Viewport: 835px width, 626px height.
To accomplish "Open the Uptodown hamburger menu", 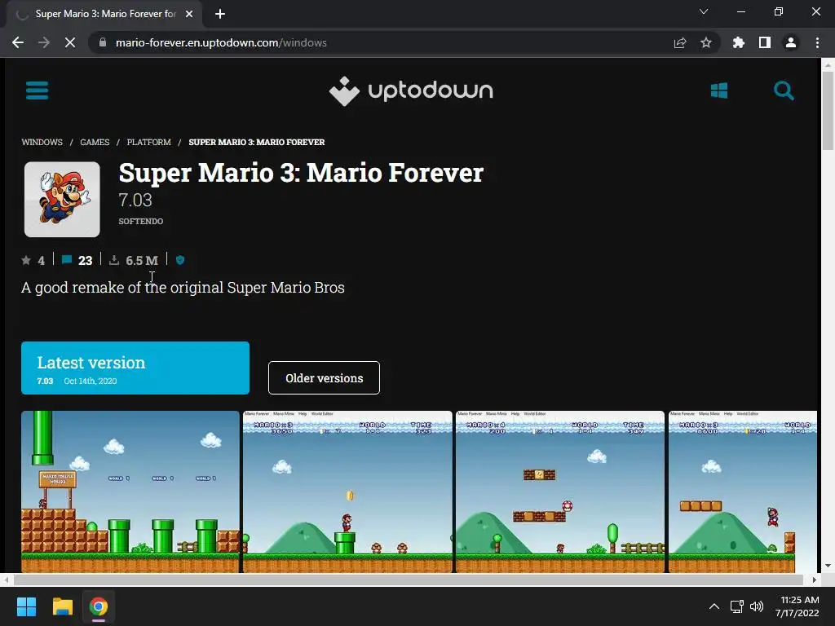I will click(38, 90).
